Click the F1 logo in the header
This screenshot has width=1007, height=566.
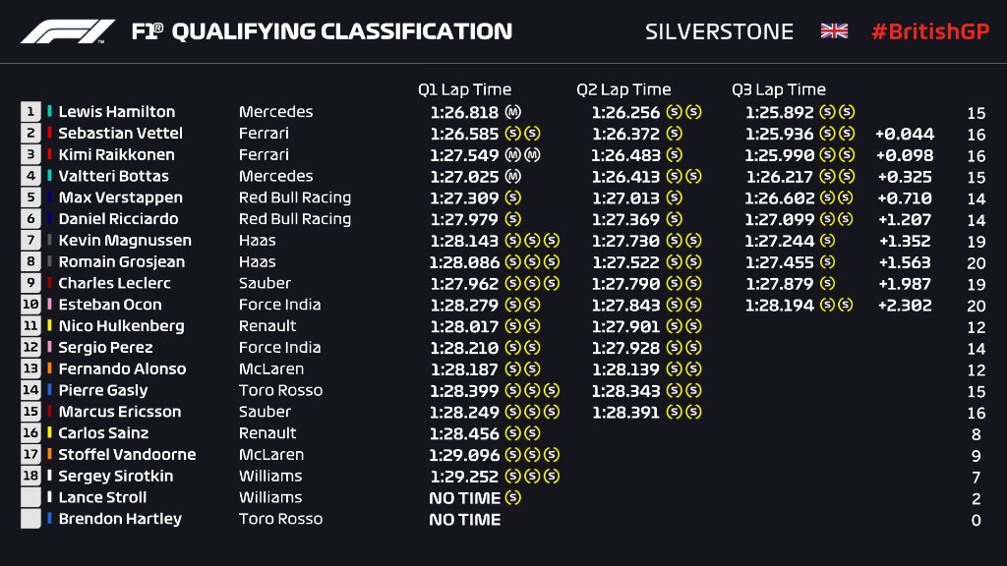pos(68,31)
